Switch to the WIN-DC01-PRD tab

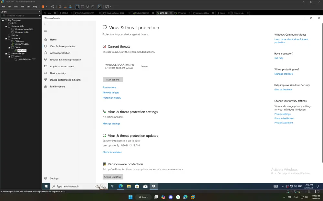coord(142,13)
